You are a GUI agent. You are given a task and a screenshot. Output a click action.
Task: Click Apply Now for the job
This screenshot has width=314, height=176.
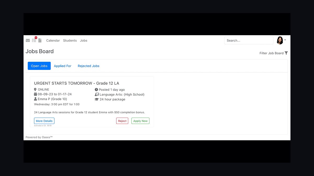pyautogui.click(x=141, y=121)
